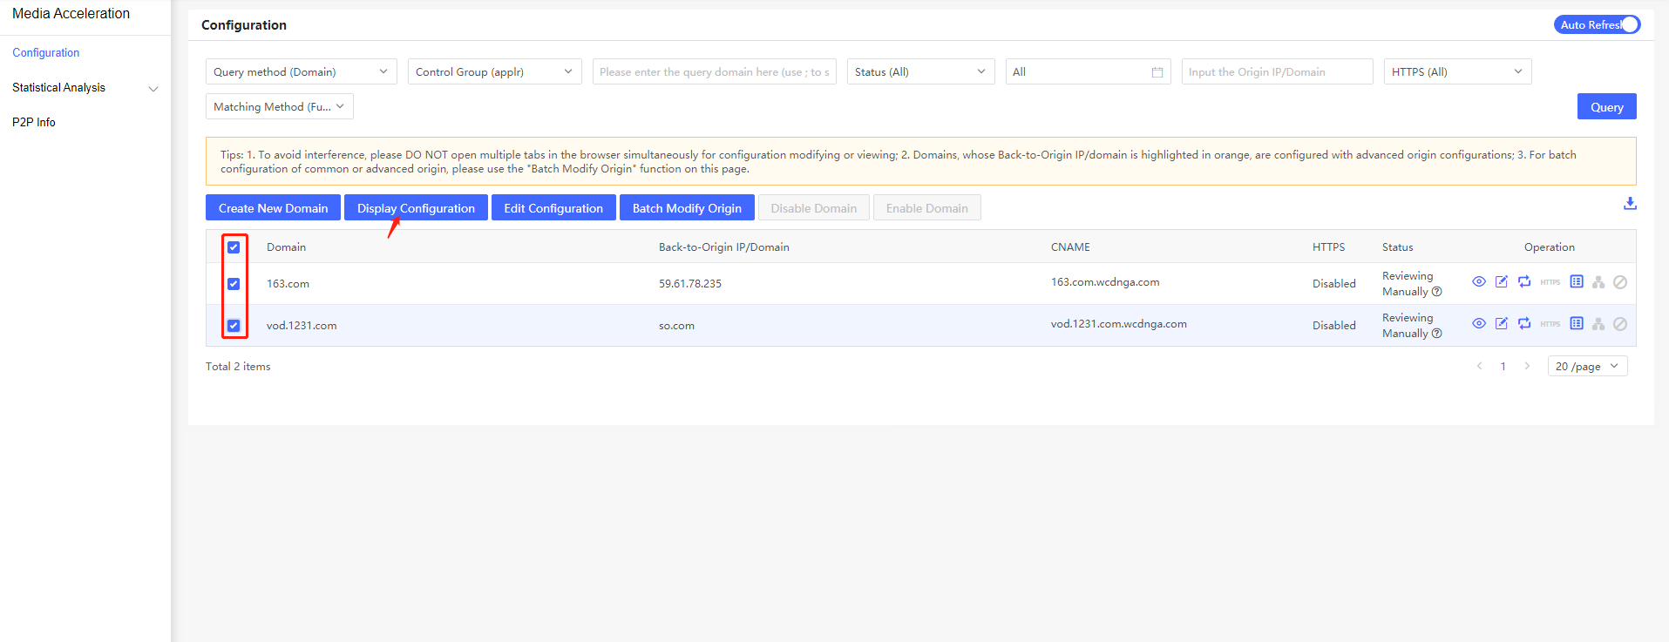The width and height of the screenshot is (1669, 642).
Task: Uncheck the vod.1231.com row checkbox
Action: pos(234,326)
